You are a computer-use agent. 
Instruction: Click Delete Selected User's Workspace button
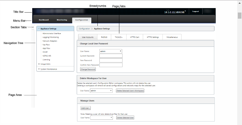[130, 91]
